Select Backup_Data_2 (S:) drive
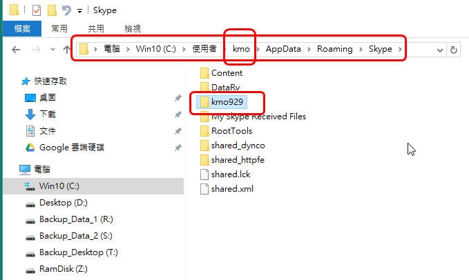 coord(76,236)
